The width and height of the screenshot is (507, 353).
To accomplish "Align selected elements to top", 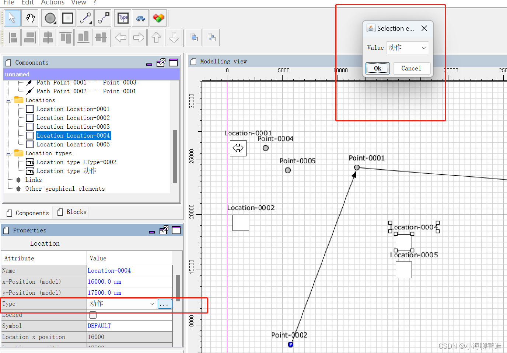I will point(66,37).
